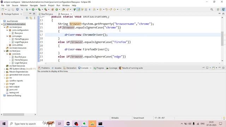Maximize the editor area

(x=223, y=14)
